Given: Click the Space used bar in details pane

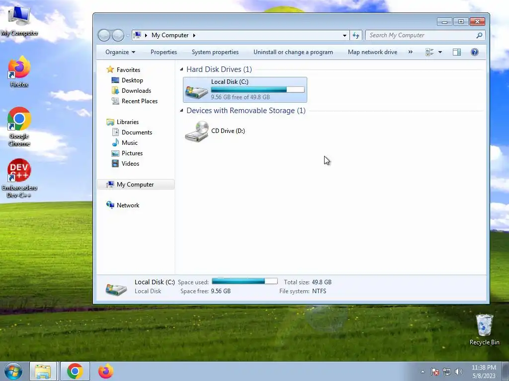Looking at the screenshot, I should (x=245, y=281).
